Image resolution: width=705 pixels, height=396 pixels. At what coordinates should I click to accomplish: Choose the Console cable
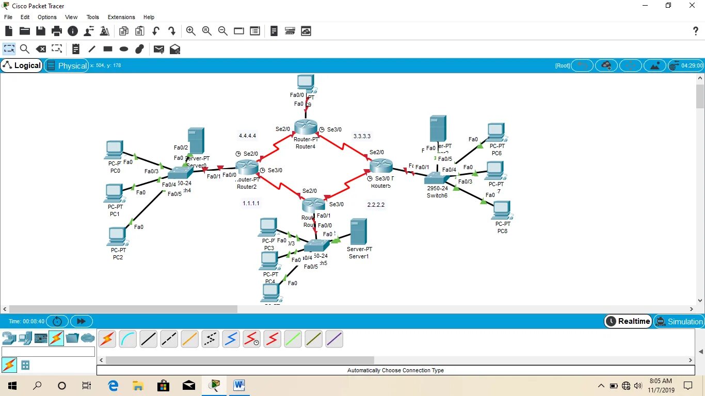[127, 339]
